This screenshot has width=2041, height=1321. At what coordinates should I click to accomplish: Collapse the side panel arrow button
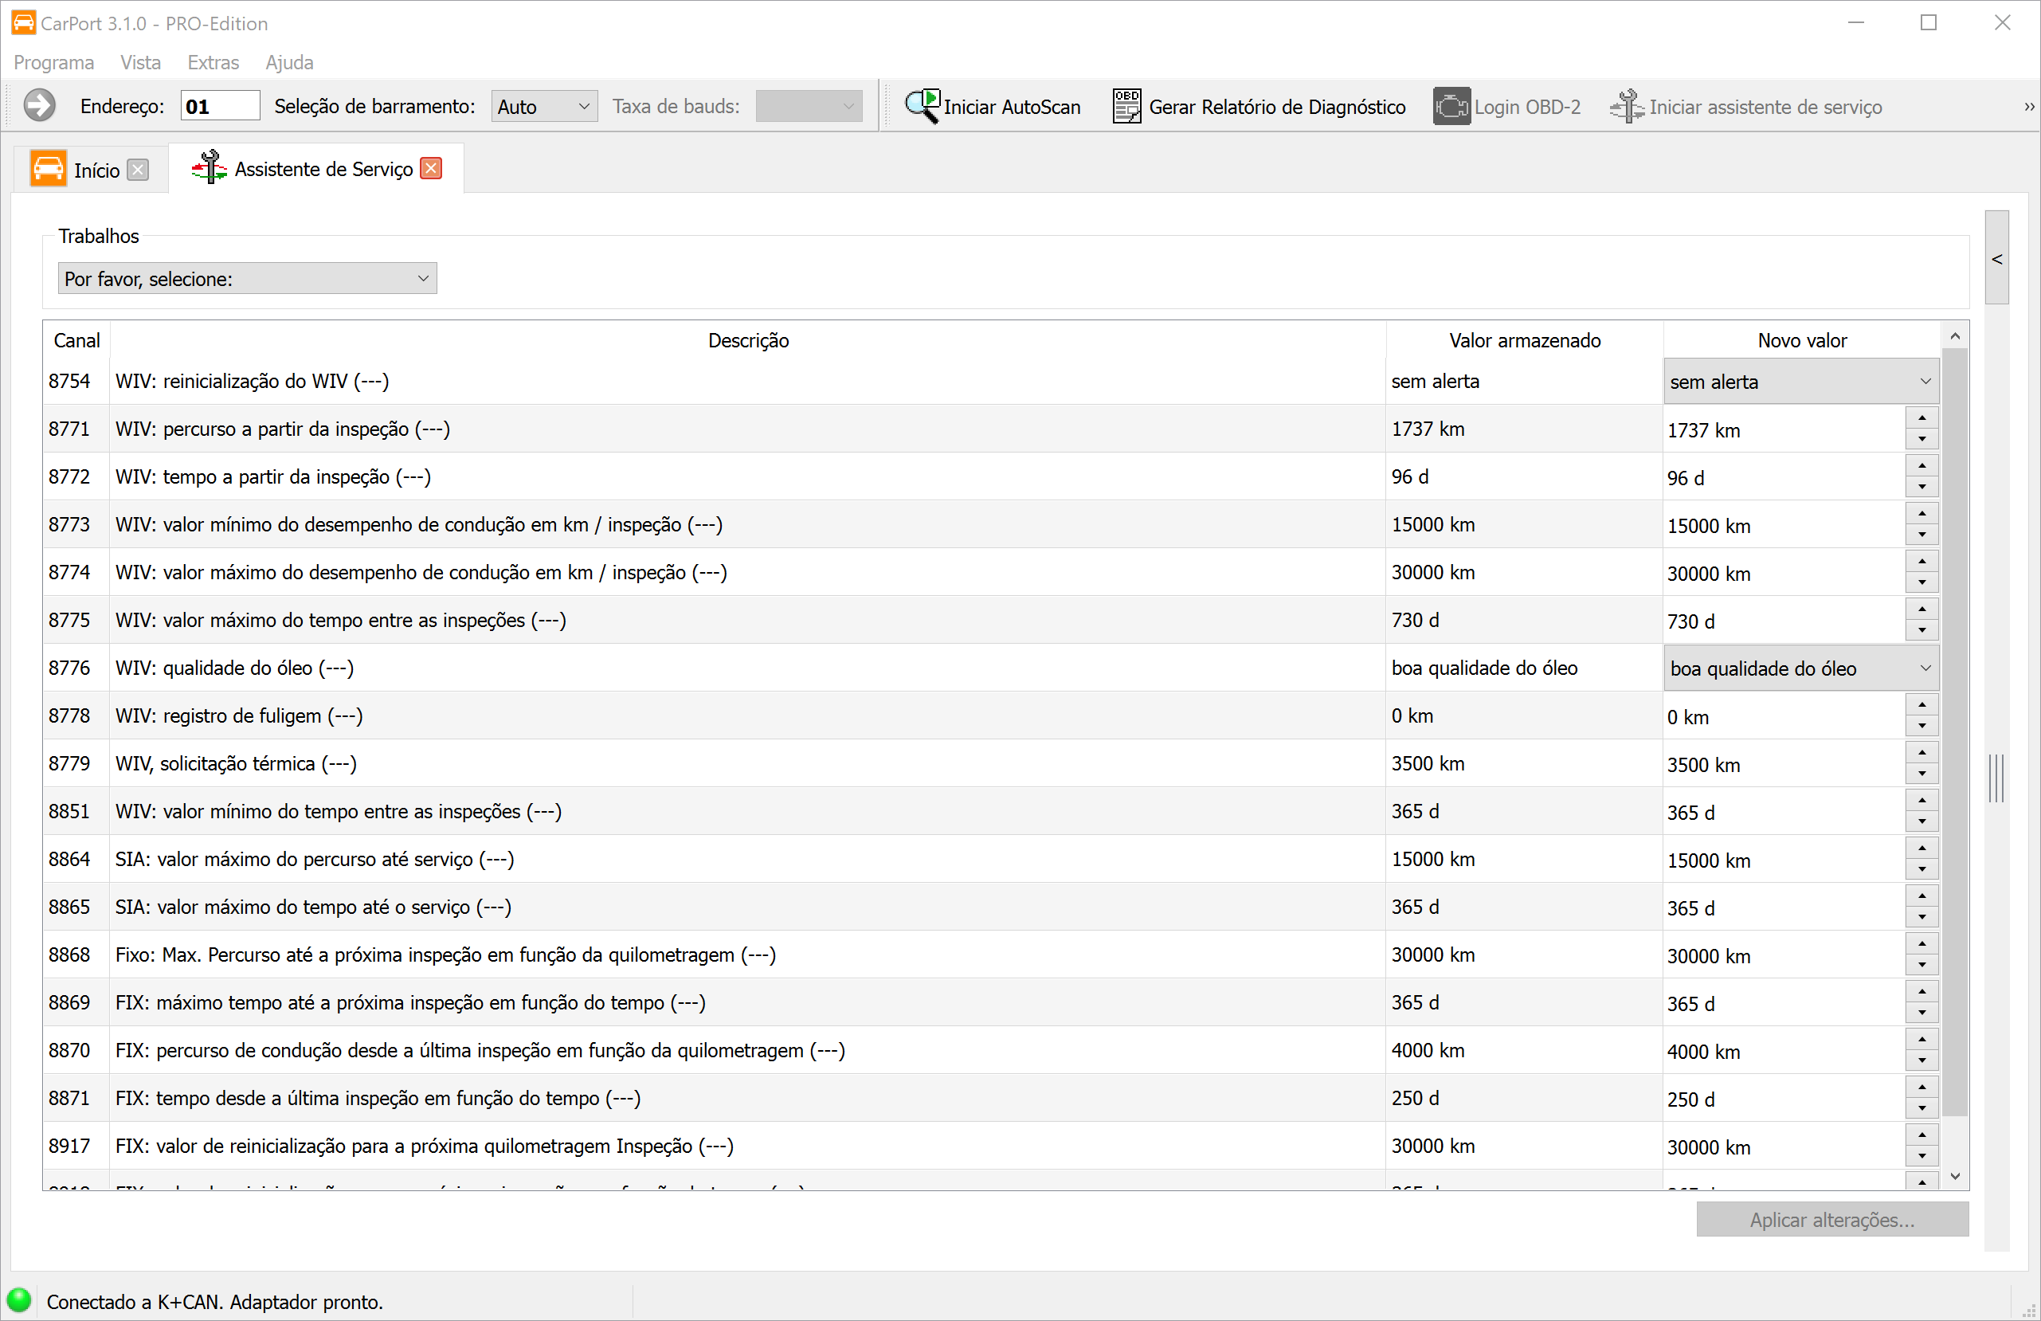[x=1996, y=258]
